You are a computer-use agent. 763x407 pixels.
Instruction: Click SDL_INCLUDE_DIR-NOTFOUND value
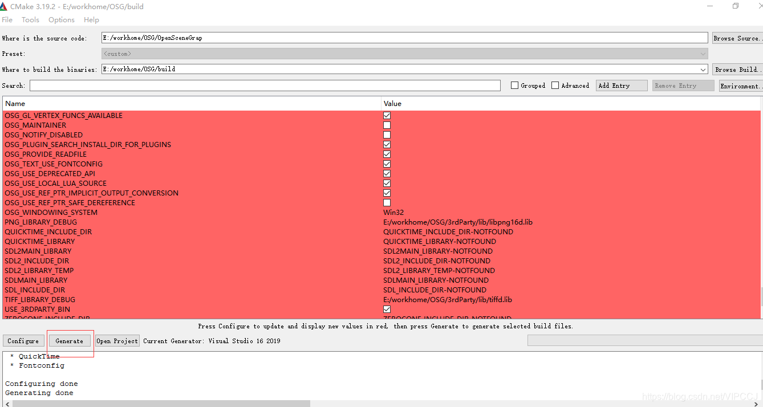click(435, 290)
